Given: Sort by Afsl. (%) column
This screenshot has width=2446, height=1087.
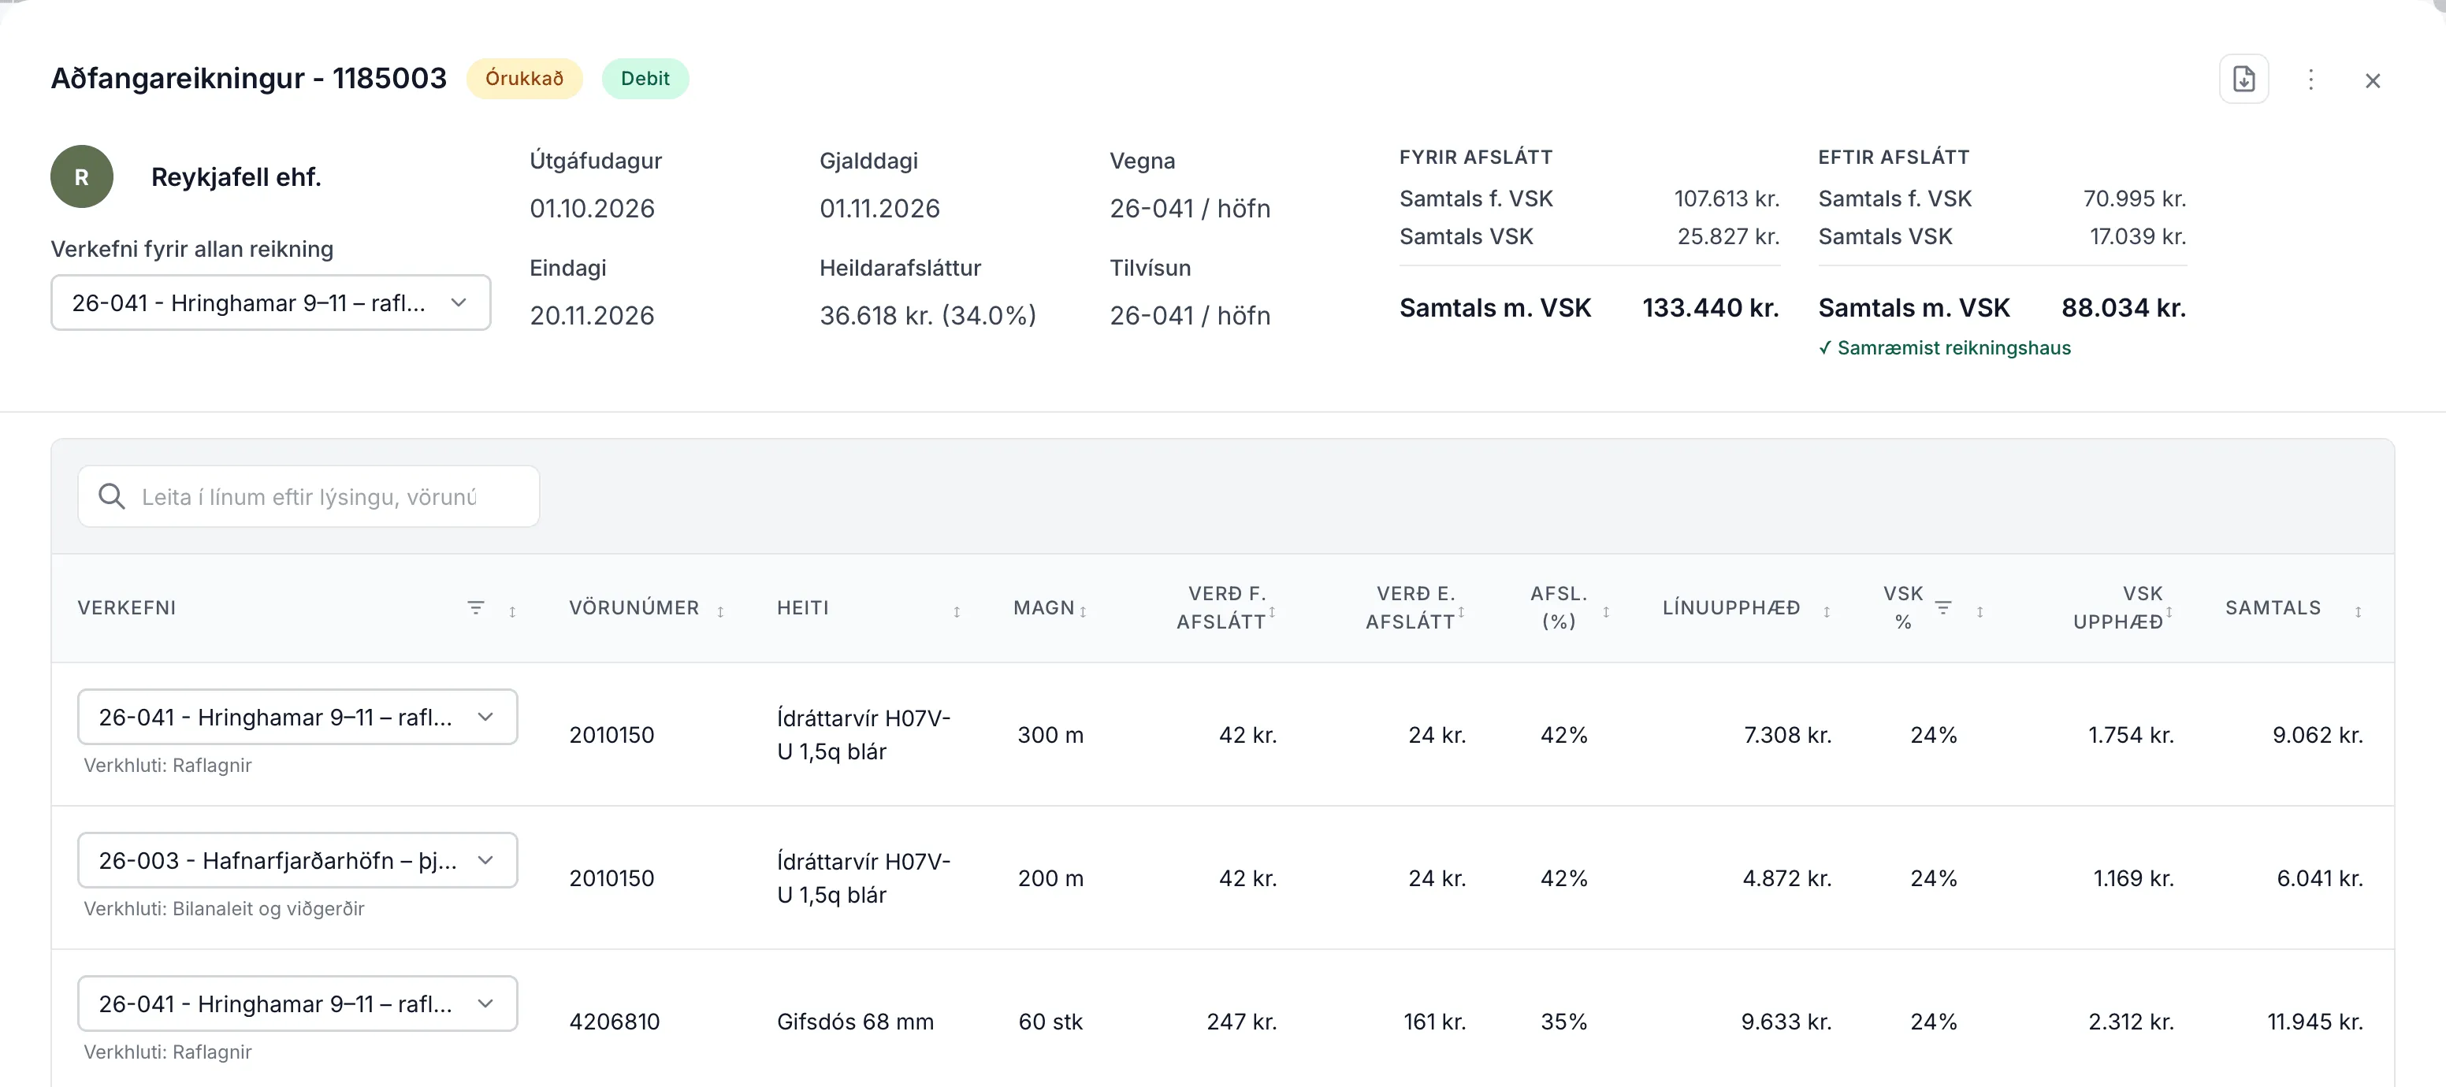Looking at the screenshot, I should 1606,611.
